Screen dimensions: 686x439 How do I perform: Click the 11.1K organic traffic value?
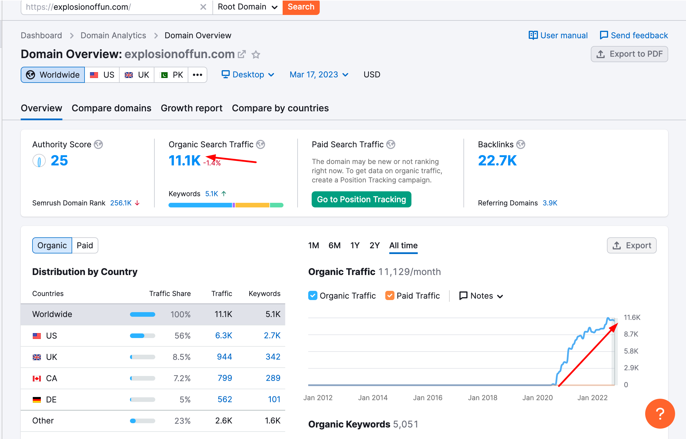[x=185, y=161]
